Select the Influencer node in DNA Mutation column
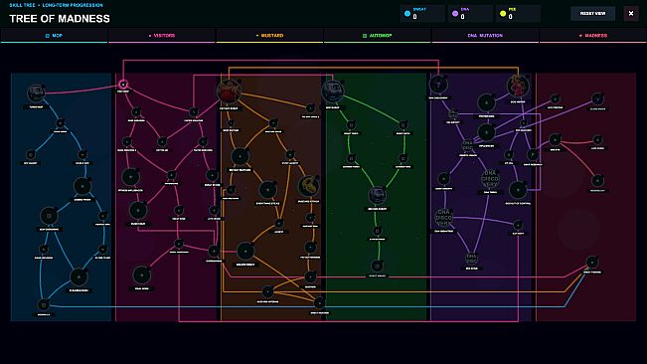This screenshot has width=647, height=364. pos(486,132)
